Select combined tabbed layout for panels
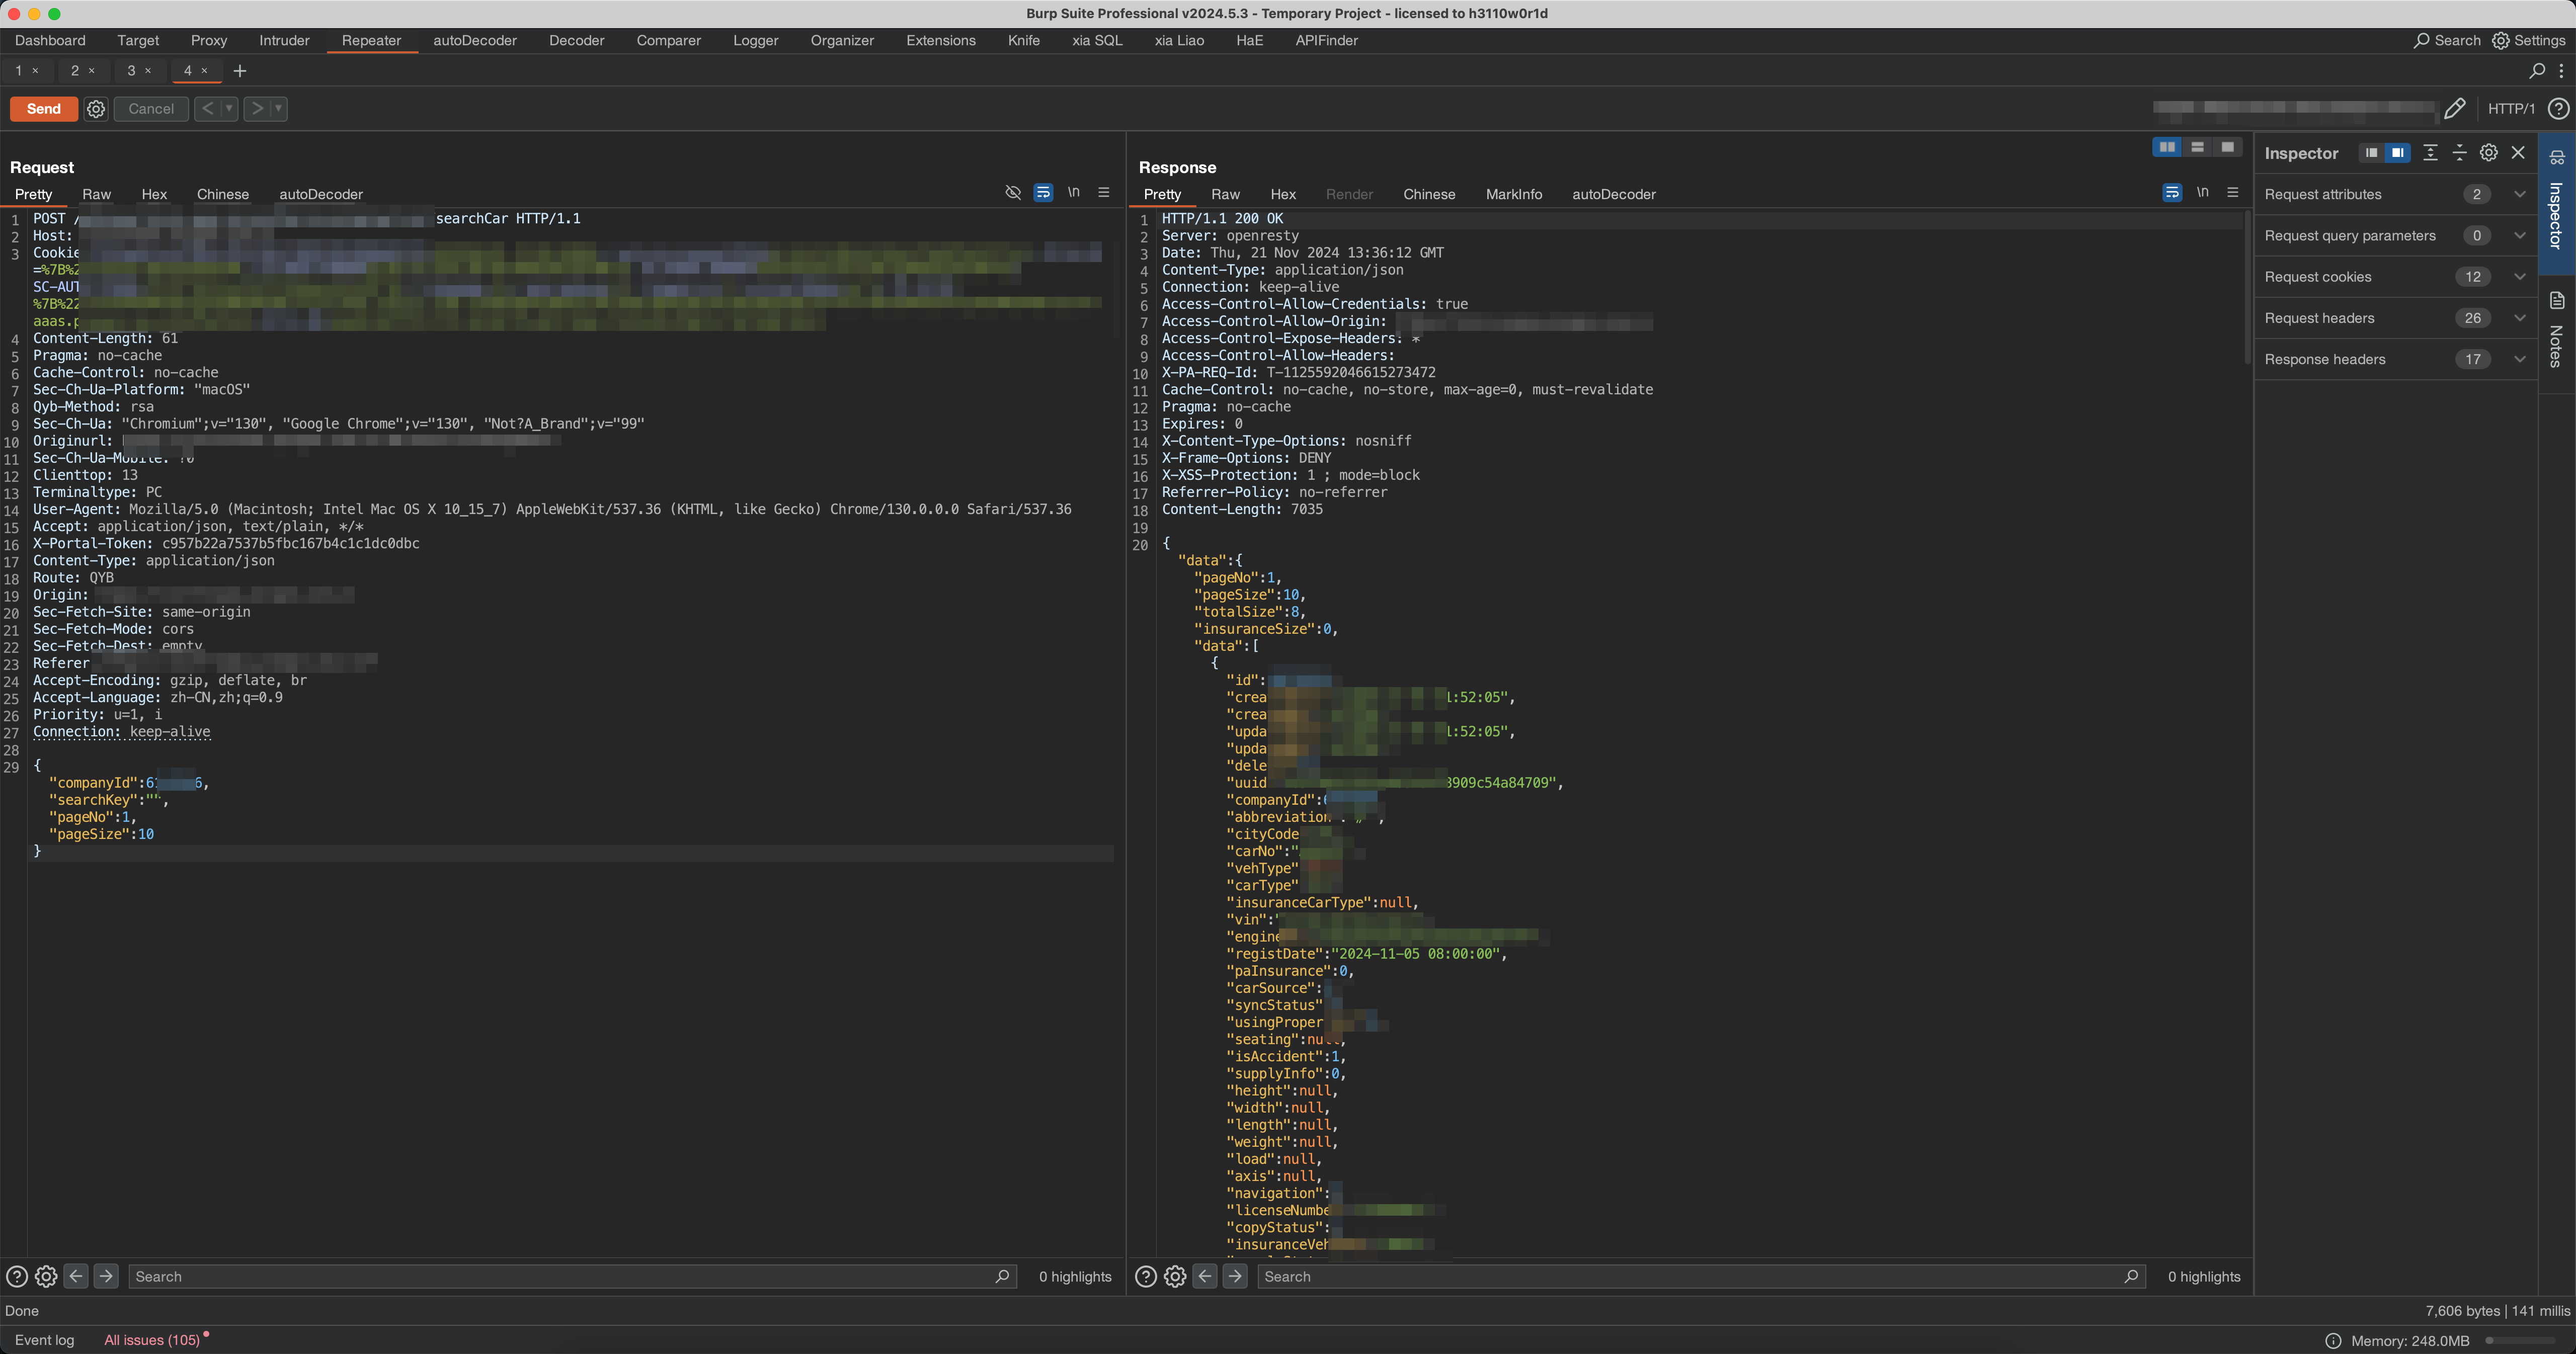2576x1354 pixels. (x=2227, y=147)
